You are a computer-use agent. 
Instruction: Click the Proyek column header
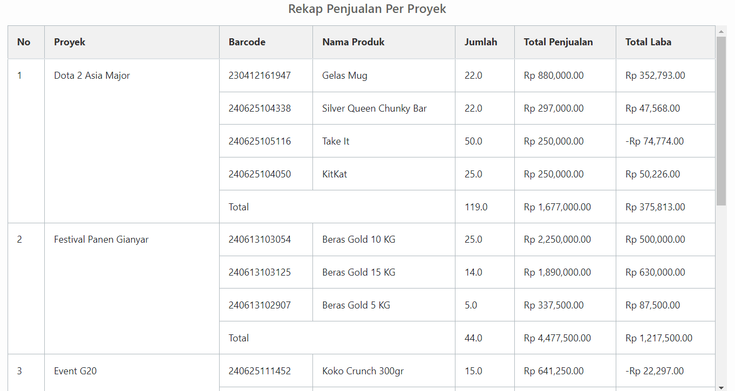point(70,42)
